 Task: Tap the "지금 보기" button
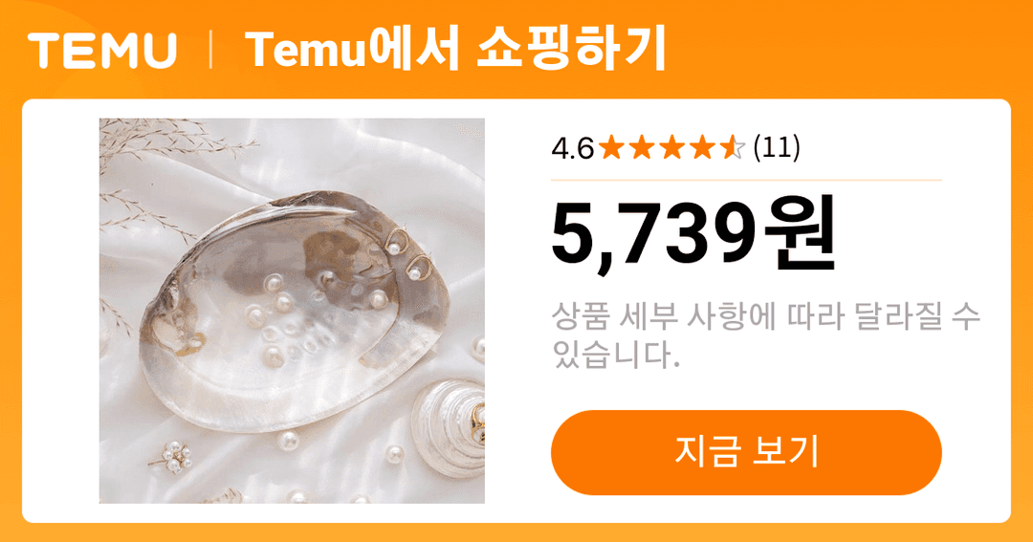(746, 452)
